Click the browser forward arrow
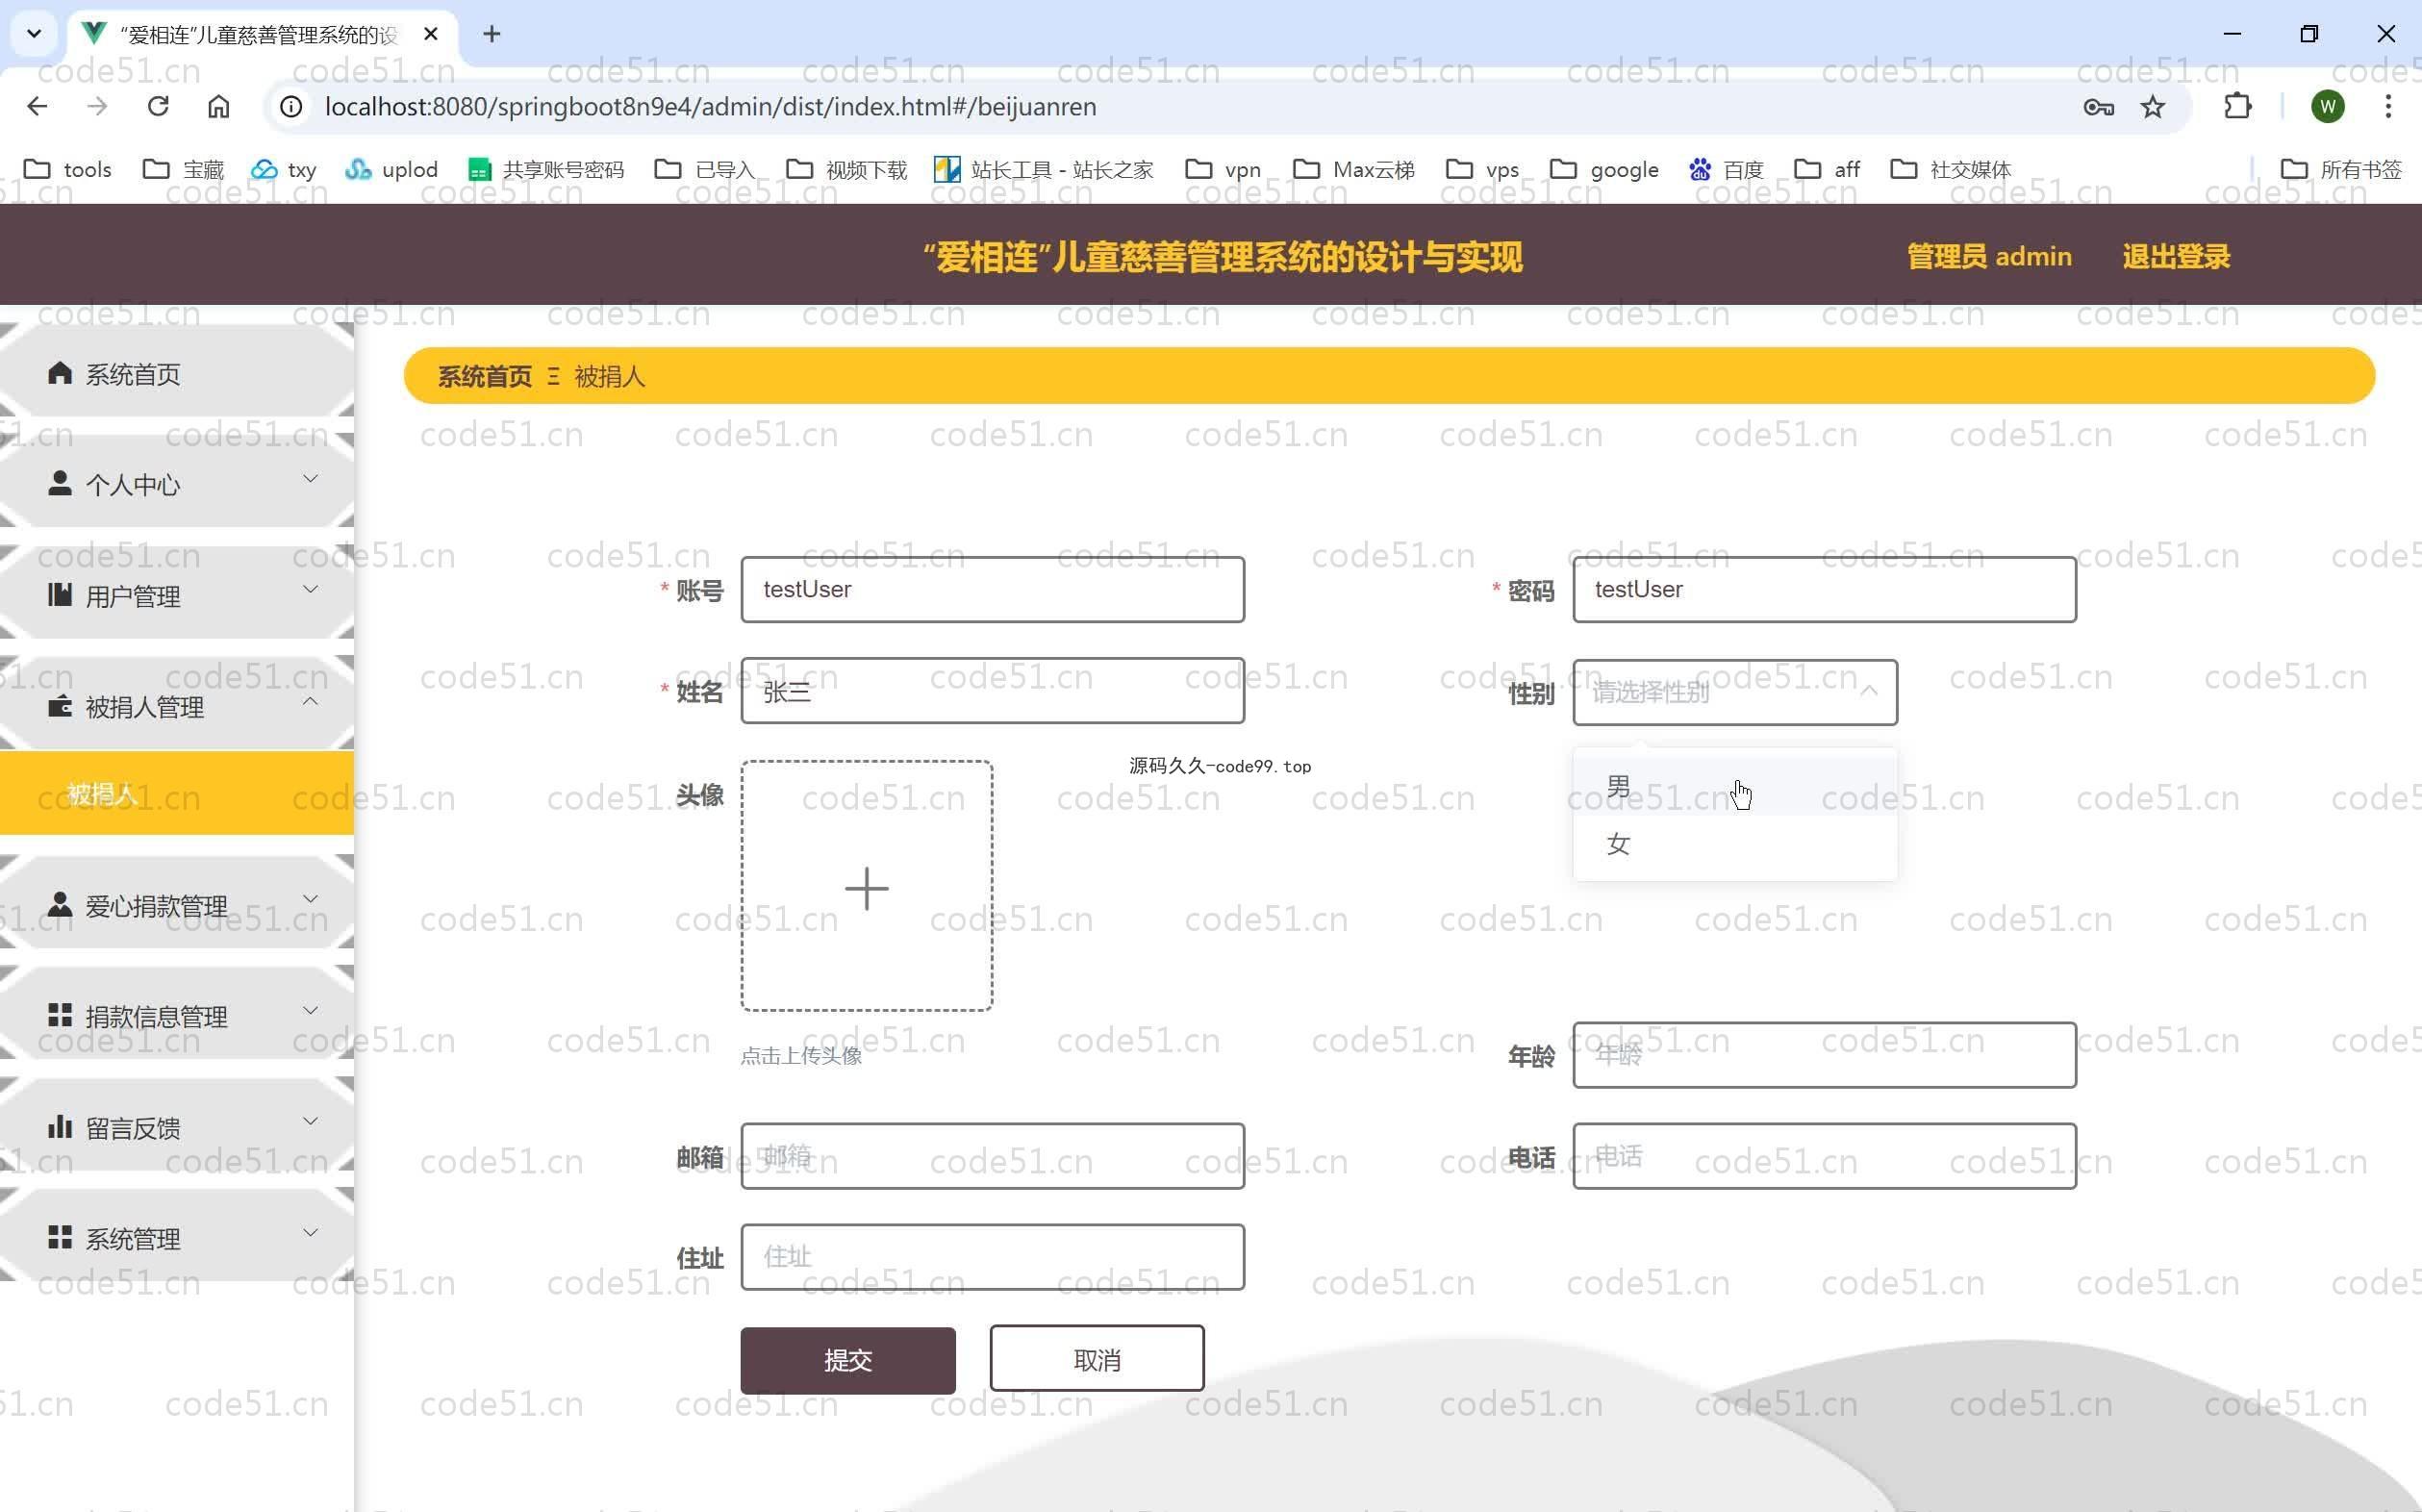The image size is (2422, 1512). (x=97, y=106)
